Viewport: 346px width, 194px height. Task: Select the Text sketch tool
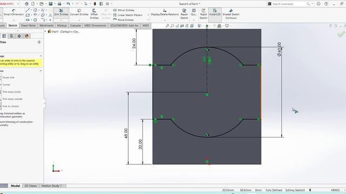point(50,15)
